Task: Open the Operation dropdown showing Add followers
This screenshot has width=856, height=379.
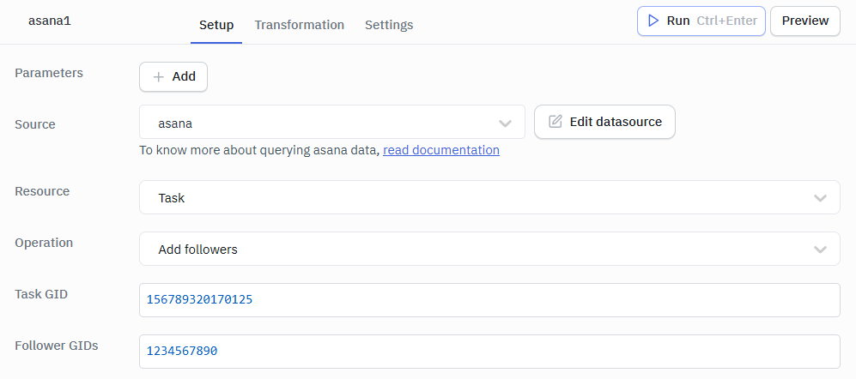Action: click(489, 249)
